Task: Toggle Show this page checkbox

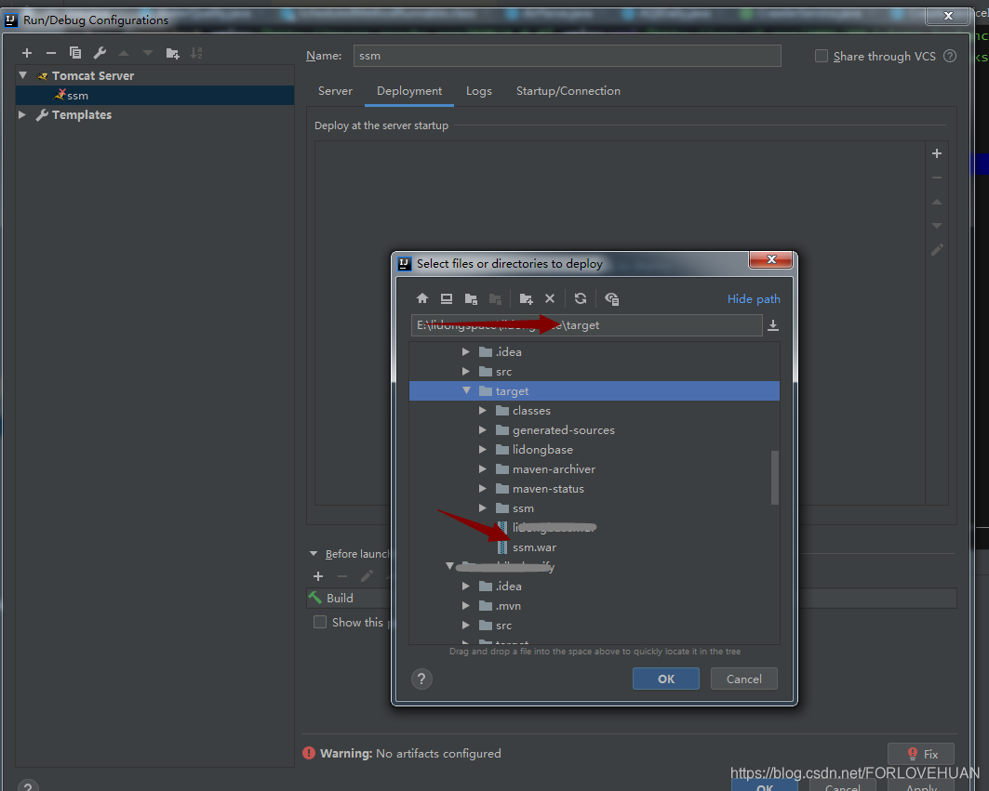Action: (x=320, y=622)
